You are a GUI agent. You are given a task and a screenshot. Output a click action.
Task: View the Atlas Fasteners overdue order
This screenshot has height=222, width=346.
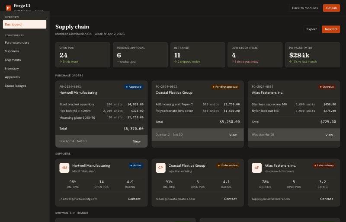[329, 135]
